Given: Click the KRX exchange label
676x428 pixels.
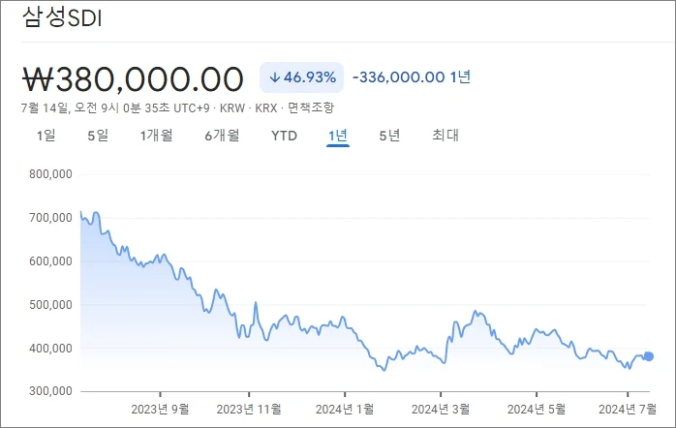Looking at the screenshot, I should (x=266, y=108).
